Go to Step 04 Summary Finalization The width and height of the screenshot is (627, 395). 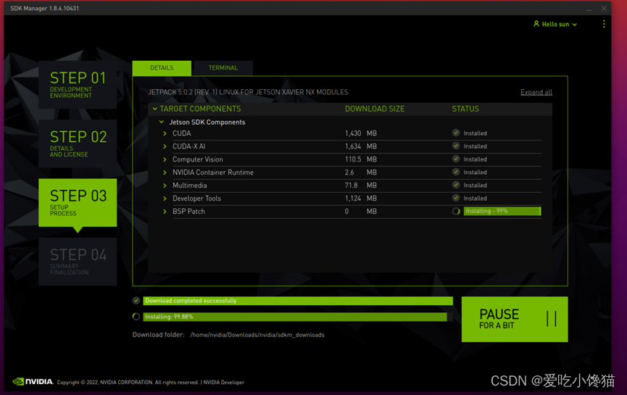point(78,262)
